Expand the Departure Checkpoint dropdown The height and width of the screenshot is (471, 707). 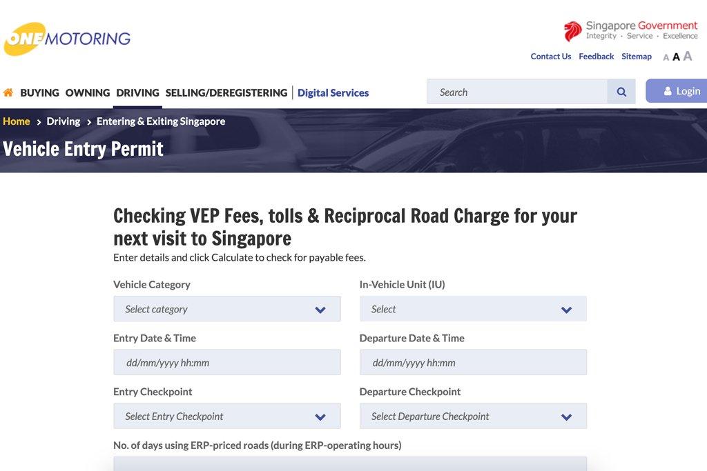pyautogui.click(x=473, y=417)
